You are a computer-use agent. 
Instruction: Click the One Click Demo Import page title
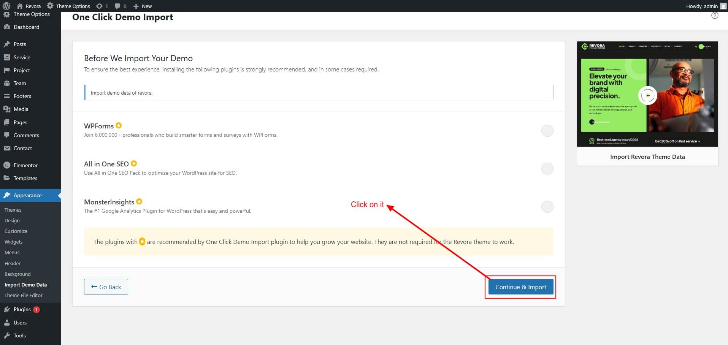tap(122, 17)
